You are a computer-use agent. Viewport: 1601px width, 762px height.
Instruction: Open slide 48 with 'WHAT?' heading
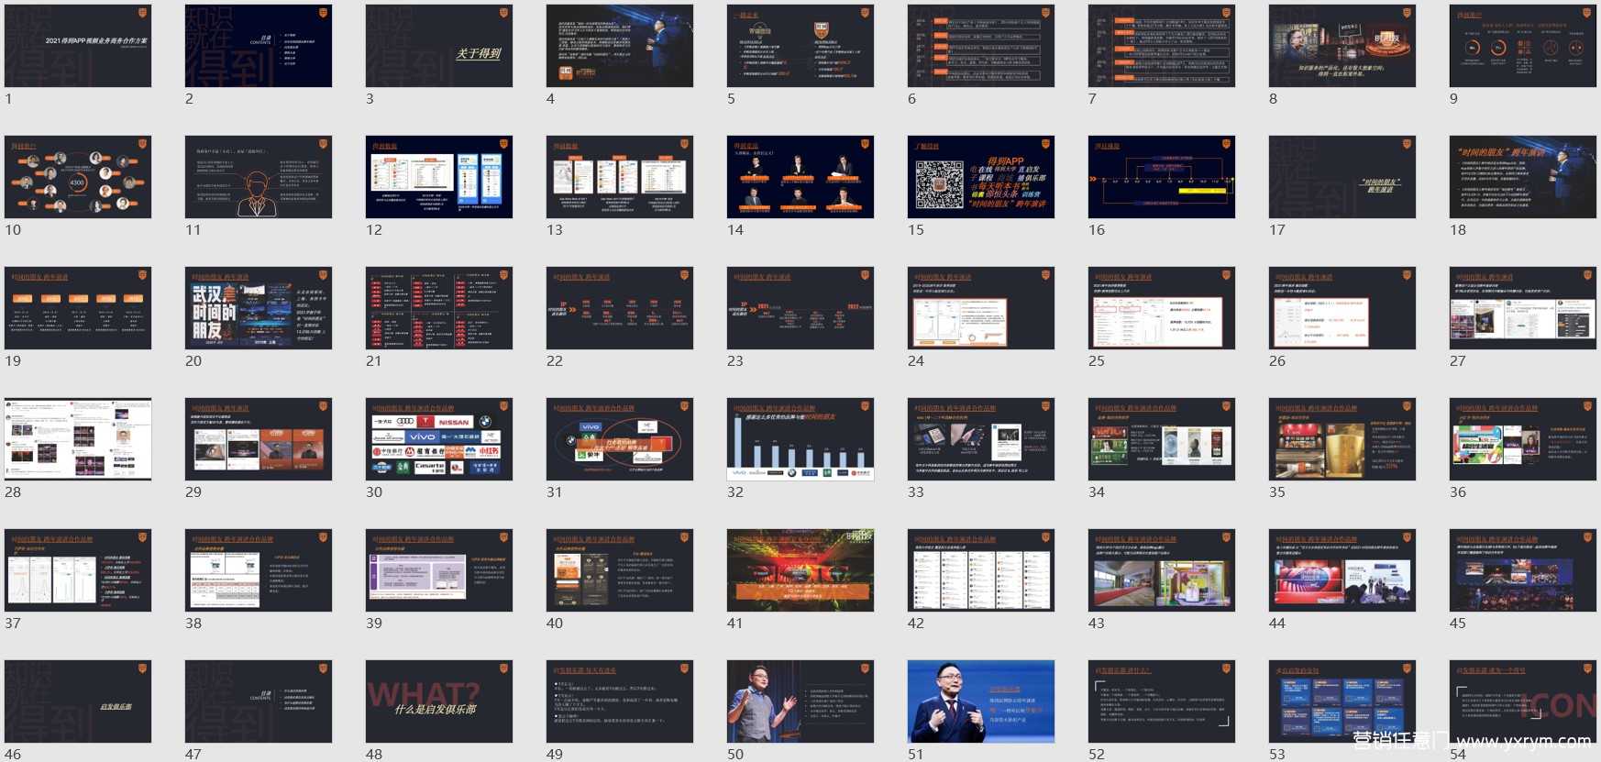(x=439, y=701)
